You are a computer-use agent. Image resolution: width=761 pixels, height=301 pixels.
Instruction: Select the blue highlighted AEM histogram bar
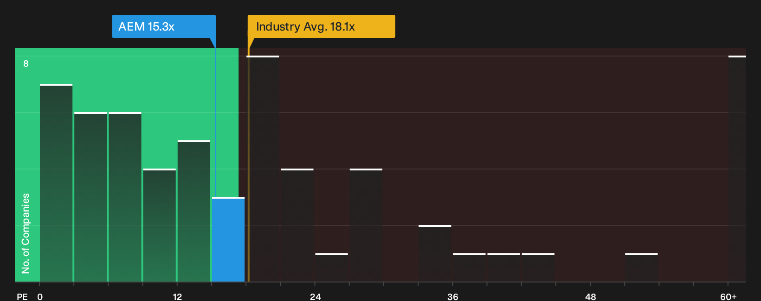pos(228,239)
